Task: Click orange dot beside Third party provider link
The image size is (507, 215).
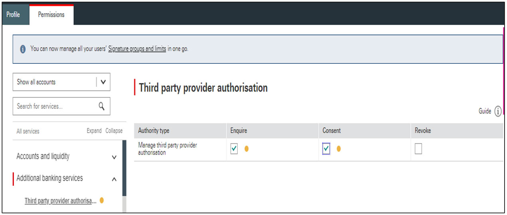Action: tap(102, 201)
